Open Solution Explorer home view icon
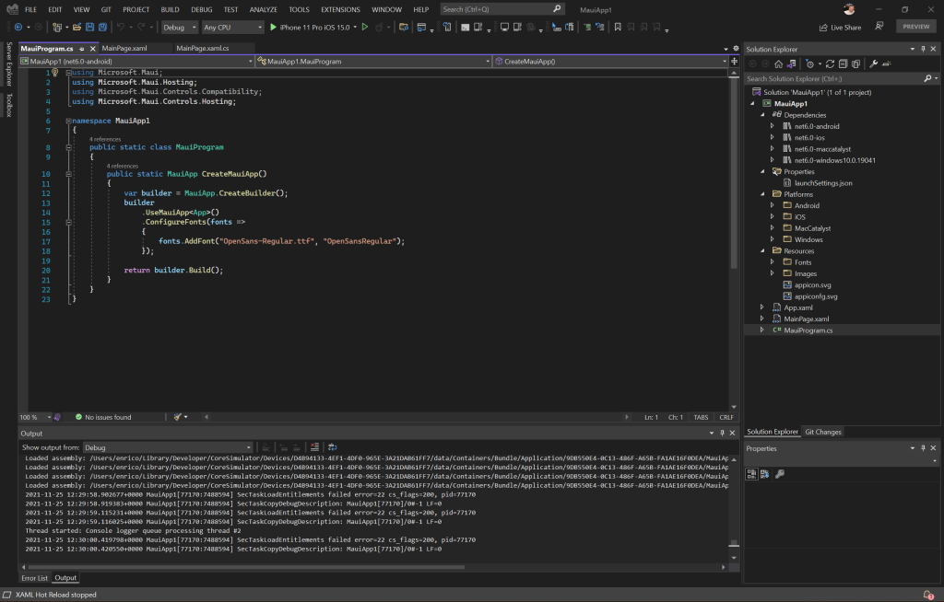The width and height of the screenshot is (944, 602). tap(779, 64)
